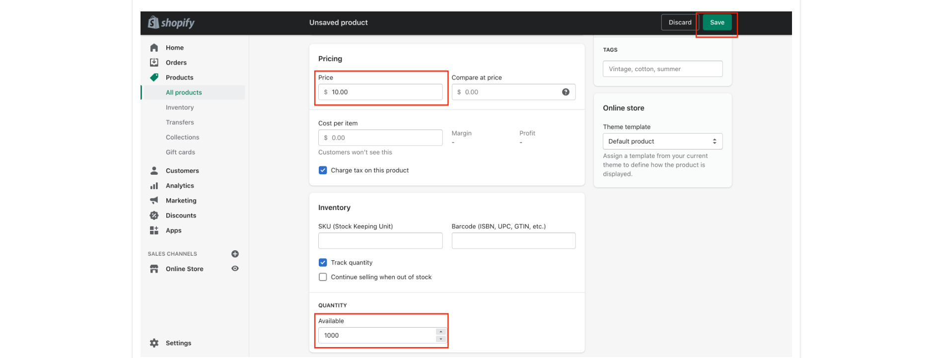
Task: Navigate to Marketing
Action: pyautogui.click(x=181, y=201)
